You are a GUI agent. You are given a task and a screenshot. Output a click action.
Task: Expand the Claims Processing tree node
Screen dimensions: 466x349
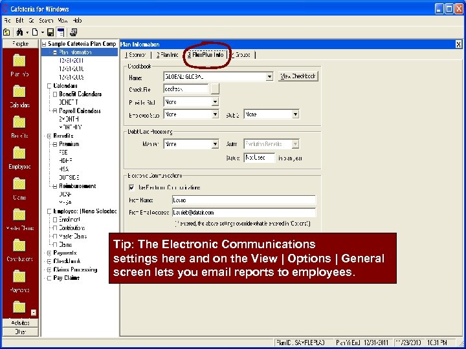point(49,270)
